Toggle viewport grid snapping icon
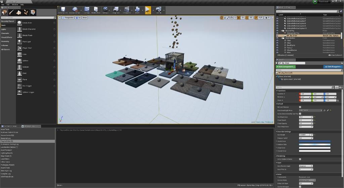 coord(239,18)
